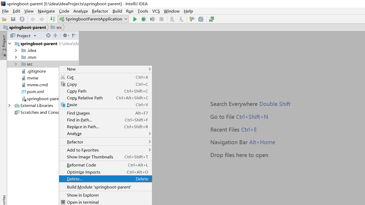The image size is (365, 205).
Task: Click springboot-parent breadcrumb
Action: coord(24,27)
